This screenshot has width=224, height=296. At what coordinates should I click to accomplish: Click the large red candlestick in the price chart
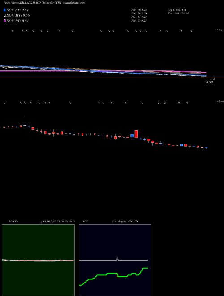click(x=136, y=134)
